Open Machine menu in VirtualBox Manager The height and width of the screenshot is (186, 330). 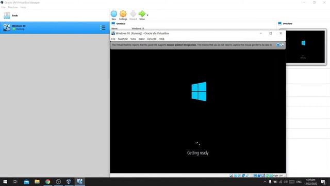(13, 7)
